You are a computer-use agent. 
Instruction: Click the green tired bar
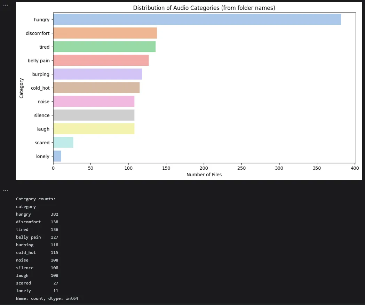point(104,47)
